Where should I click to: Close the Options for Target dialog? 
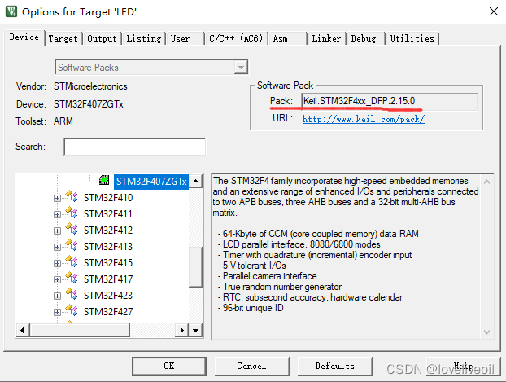coord(494,11)
